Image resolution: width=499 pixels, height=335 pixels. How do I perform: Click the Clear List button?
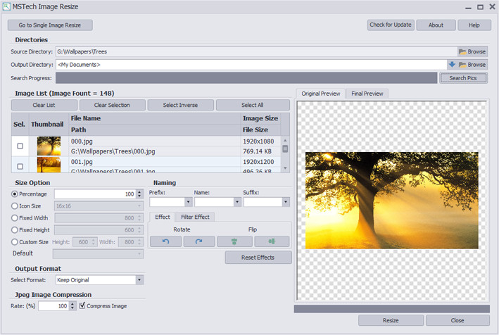point(44,105)
